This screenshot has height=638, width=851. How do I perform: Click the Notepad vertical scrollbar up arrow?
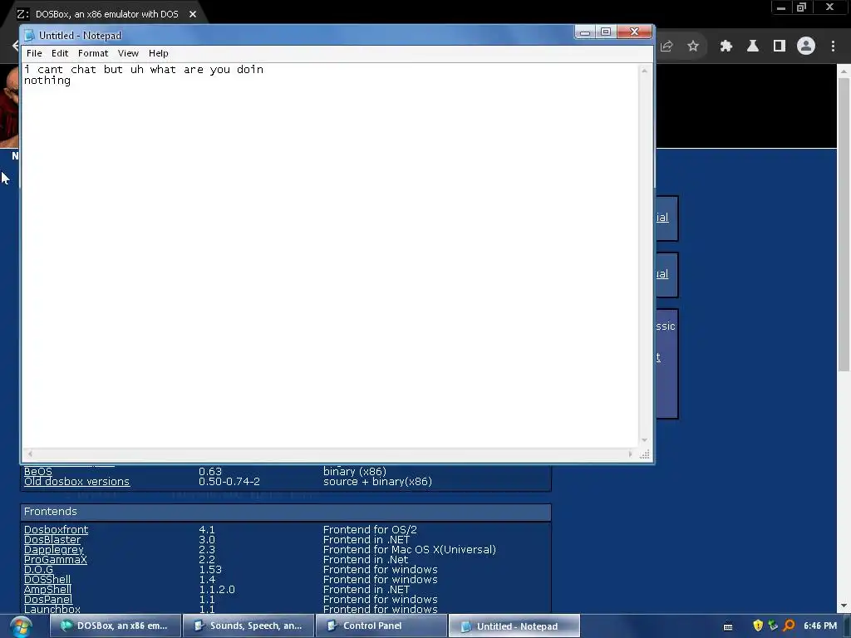click(x=644, y=71)
